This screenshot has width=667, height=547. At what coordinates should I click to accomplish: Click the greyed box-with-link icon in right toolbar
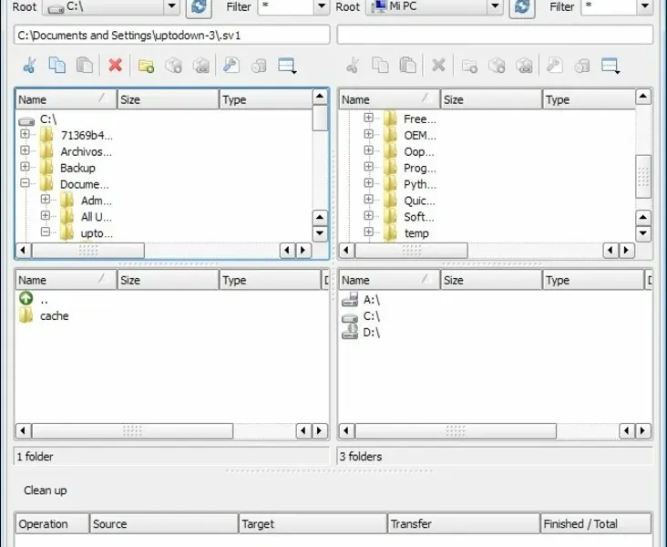tap(524, 66)
